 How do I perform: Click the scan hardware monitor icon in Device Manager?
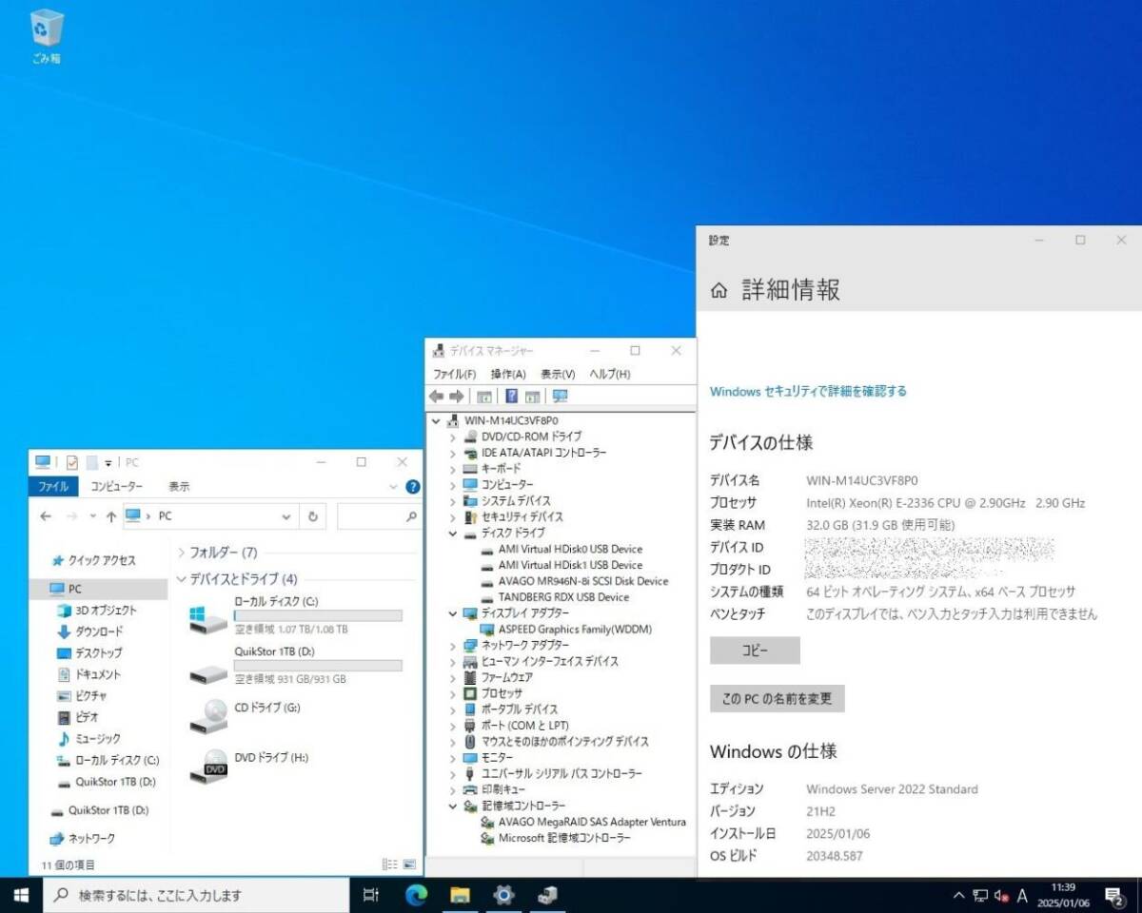click(x=560, y=396)
